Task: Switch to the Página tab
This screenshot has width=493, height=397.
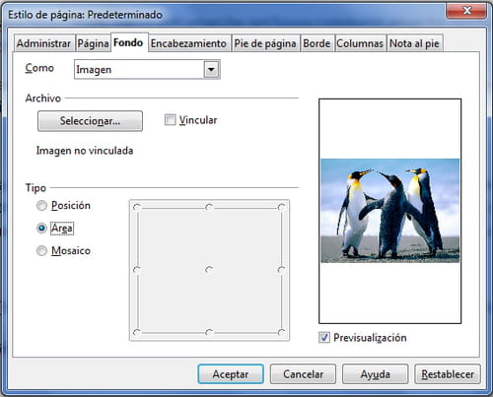Action: pos(93,43)
